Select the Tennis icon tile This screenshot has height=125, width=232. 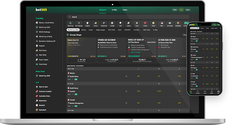pyautogui.click(x=153, y=24)
